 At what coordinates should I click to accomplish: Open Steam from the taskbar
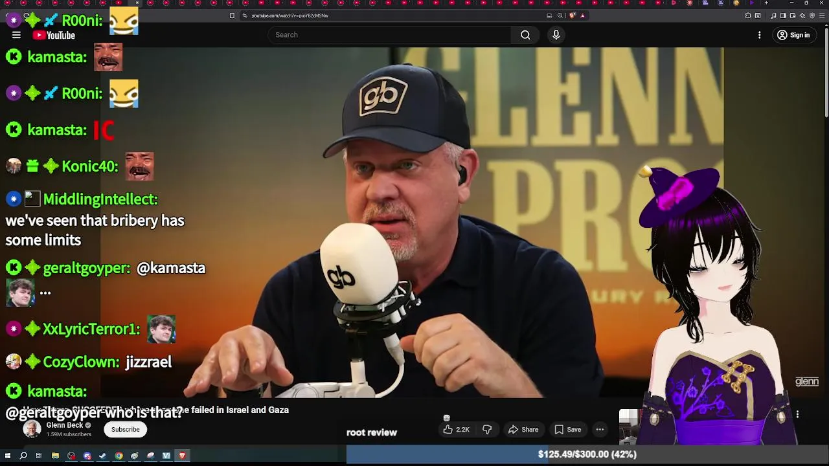pos(102,456)
